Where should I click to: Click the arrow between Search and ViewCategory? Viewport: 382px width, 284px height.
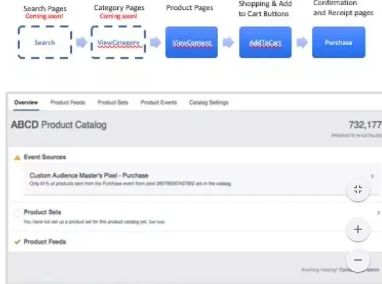click(81, 42)
